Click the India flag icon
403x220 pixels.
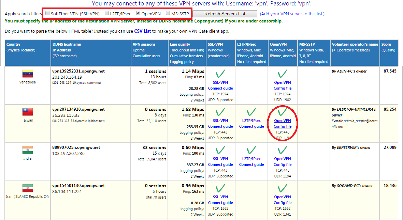coord(28,150)
